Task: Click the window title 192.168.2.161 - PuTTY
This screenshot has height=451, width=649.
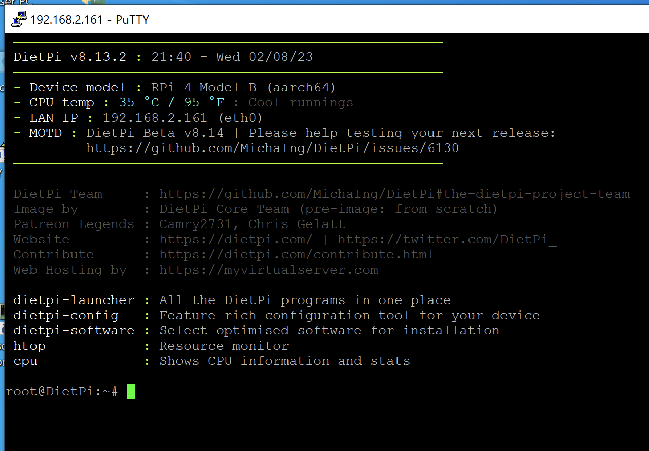Action: click(90, 20)
